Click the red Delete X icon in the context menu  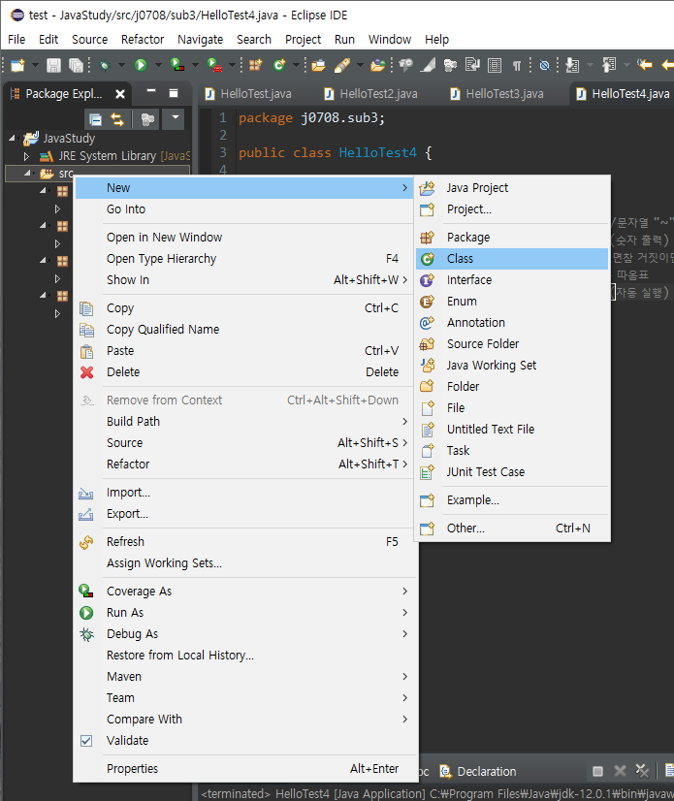pos(87,372)
